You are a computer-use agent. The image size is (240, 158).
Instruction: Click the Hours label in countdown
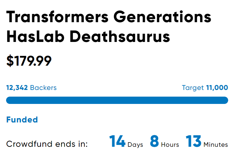pyautogui.click(x=170, y=145)
